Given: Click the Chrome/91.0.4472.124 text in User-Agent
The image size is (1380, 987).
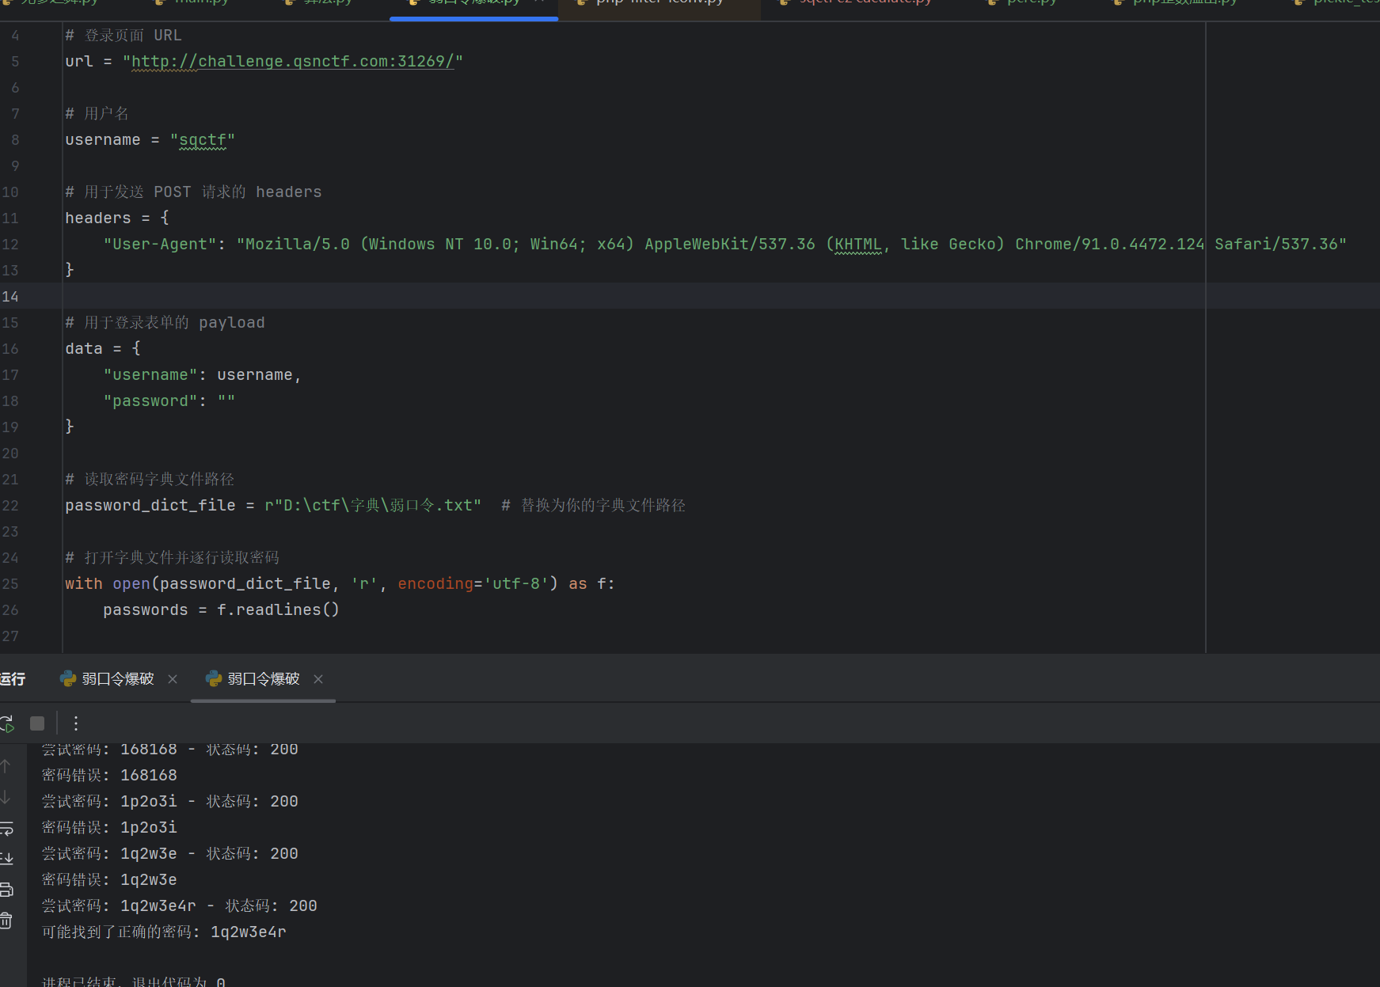Looking at the screenshot, I should tap(1110, 244).
